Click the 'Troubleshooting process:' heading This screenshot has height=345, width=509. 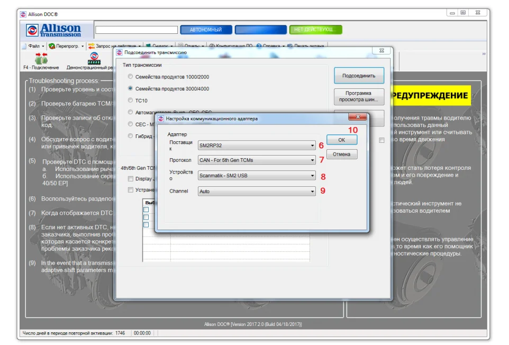(64, 81)
